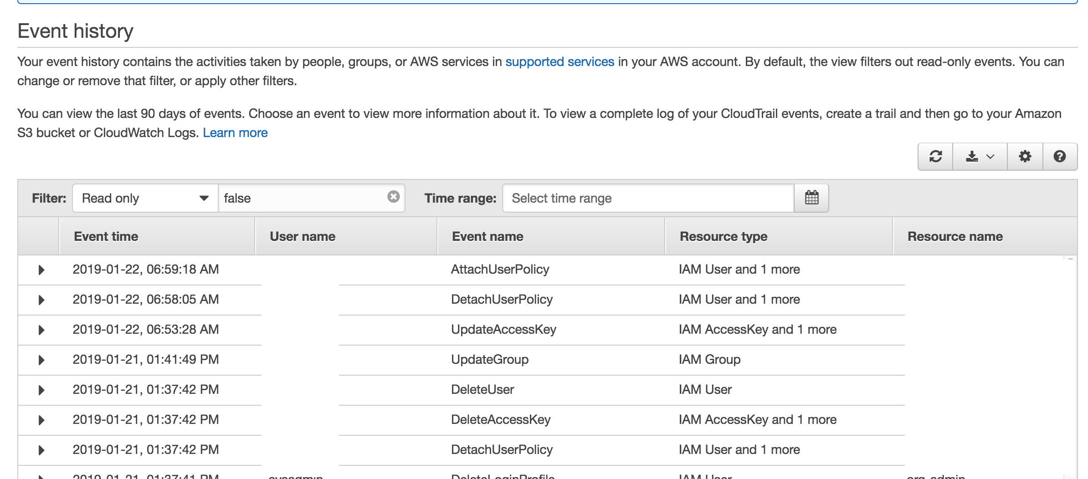This screenshot has width=1088, height=479.
Task: Open the download events dropdown
Action: point(980,157)
